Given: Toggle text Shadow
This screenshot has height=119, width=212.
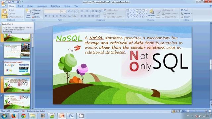Looking at the screenshot, I should pyautogui.click(x=61, y=16).
